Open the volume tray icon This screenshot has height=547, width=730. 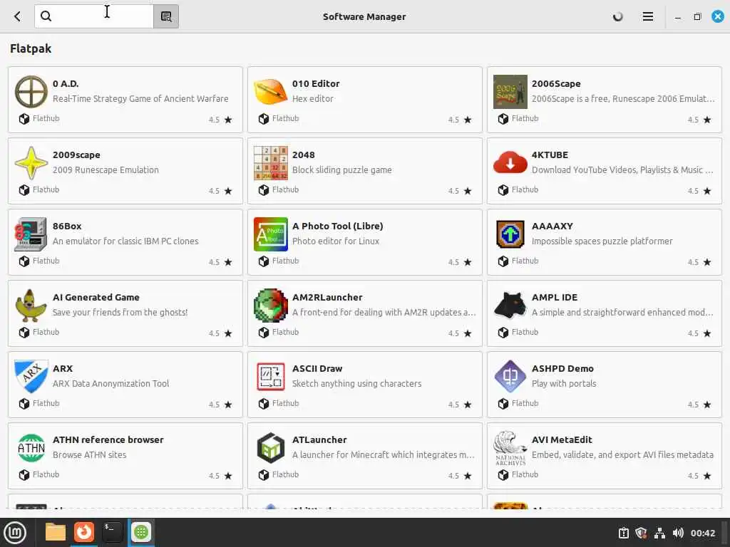point(678,533)
